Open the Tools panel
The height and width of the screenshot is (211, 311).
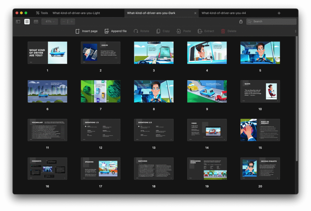(42, 13)
